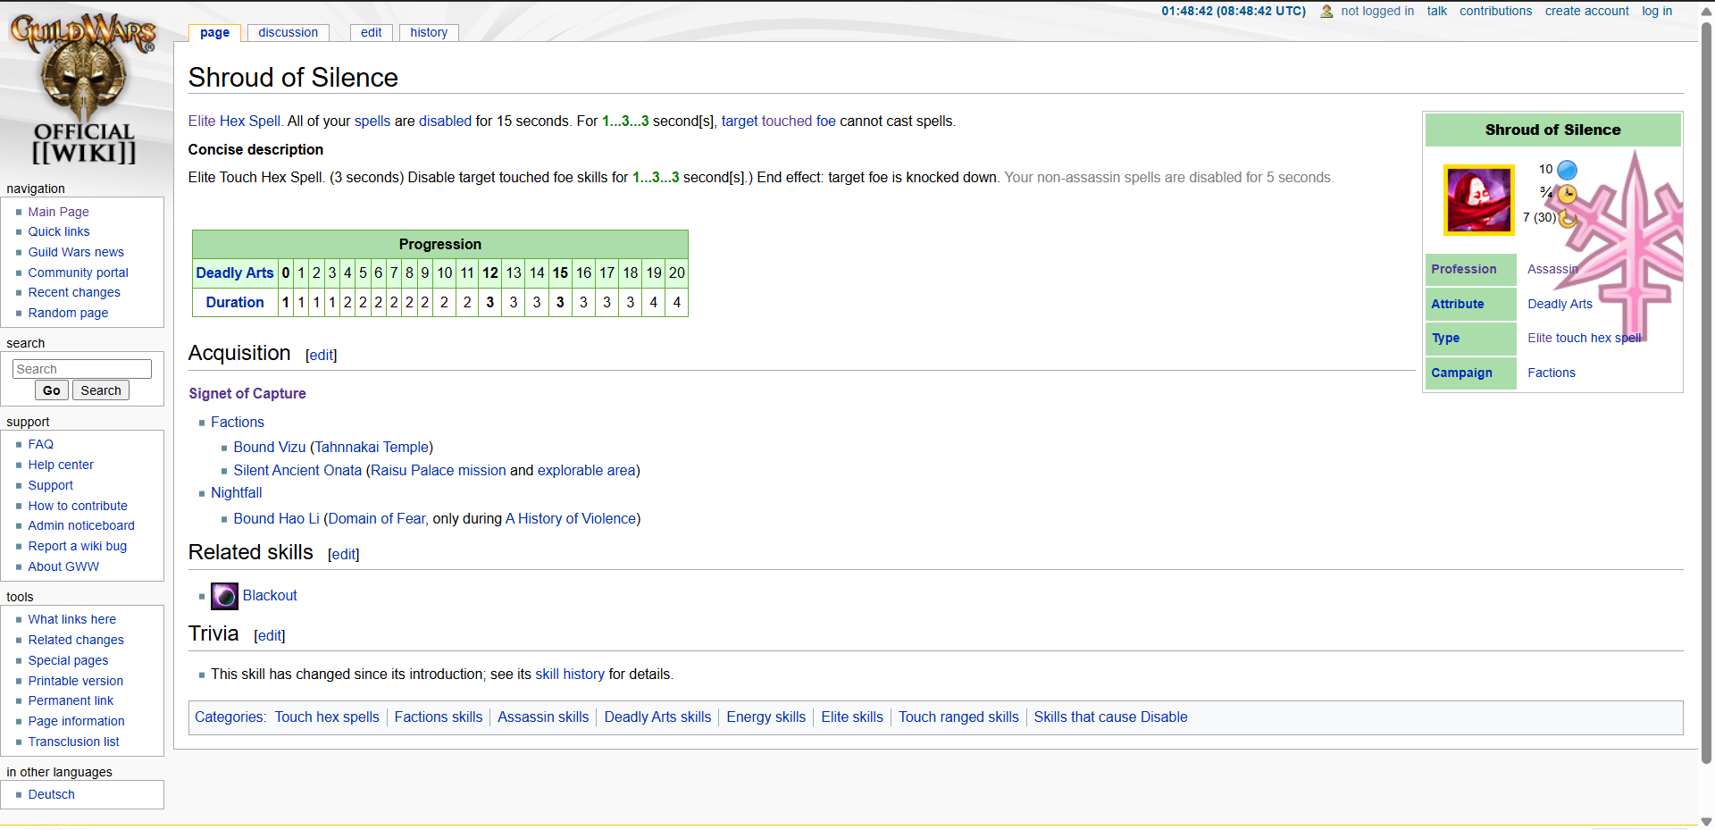The image size is (1715, 830).
Task: Click the user icon beside not logged in
Action: point(1326,12)
